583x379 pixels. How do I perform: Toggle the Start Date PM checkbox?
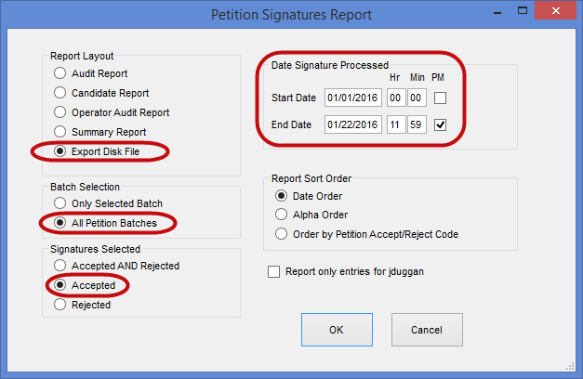(441, 98)
